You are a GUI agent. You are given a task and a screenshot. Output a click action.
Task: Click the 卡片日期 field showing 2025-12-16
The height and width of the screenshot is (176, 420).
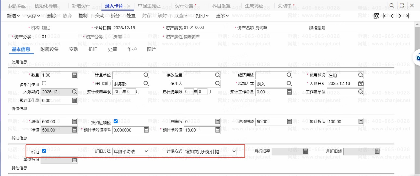pos(131,28)
